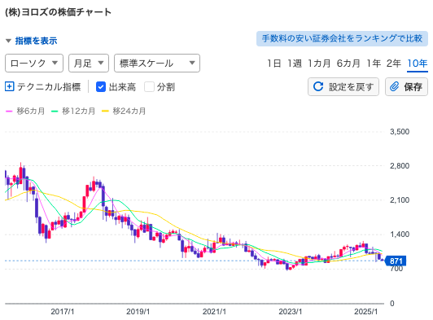Click the plus icon beside テクニカル指標
433x320 pixels.
click(x=10, y=87)
